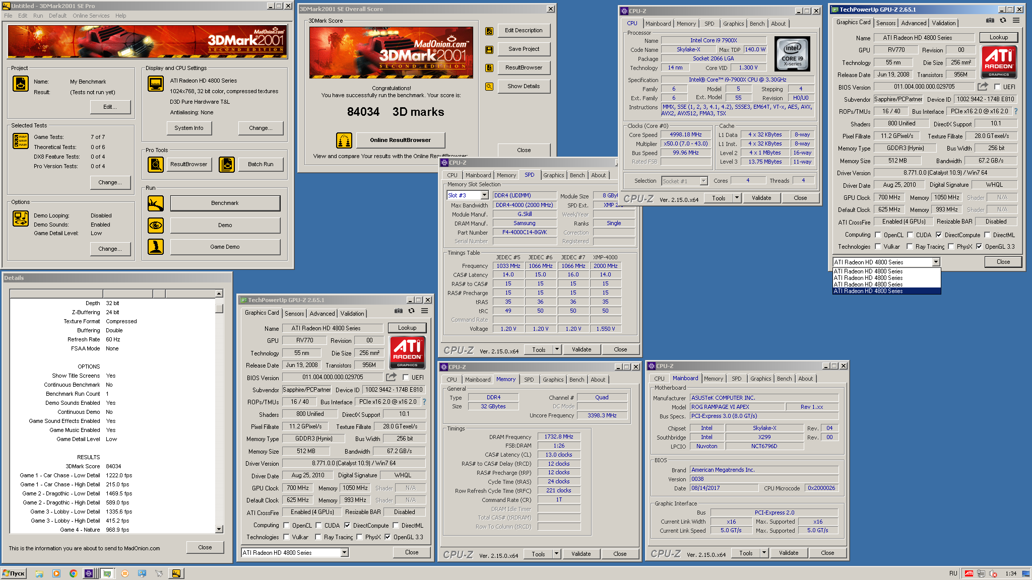
Task: Click the ResultBrowser magnifier icon under Pro Tools
Action: [x=156, y=164]
